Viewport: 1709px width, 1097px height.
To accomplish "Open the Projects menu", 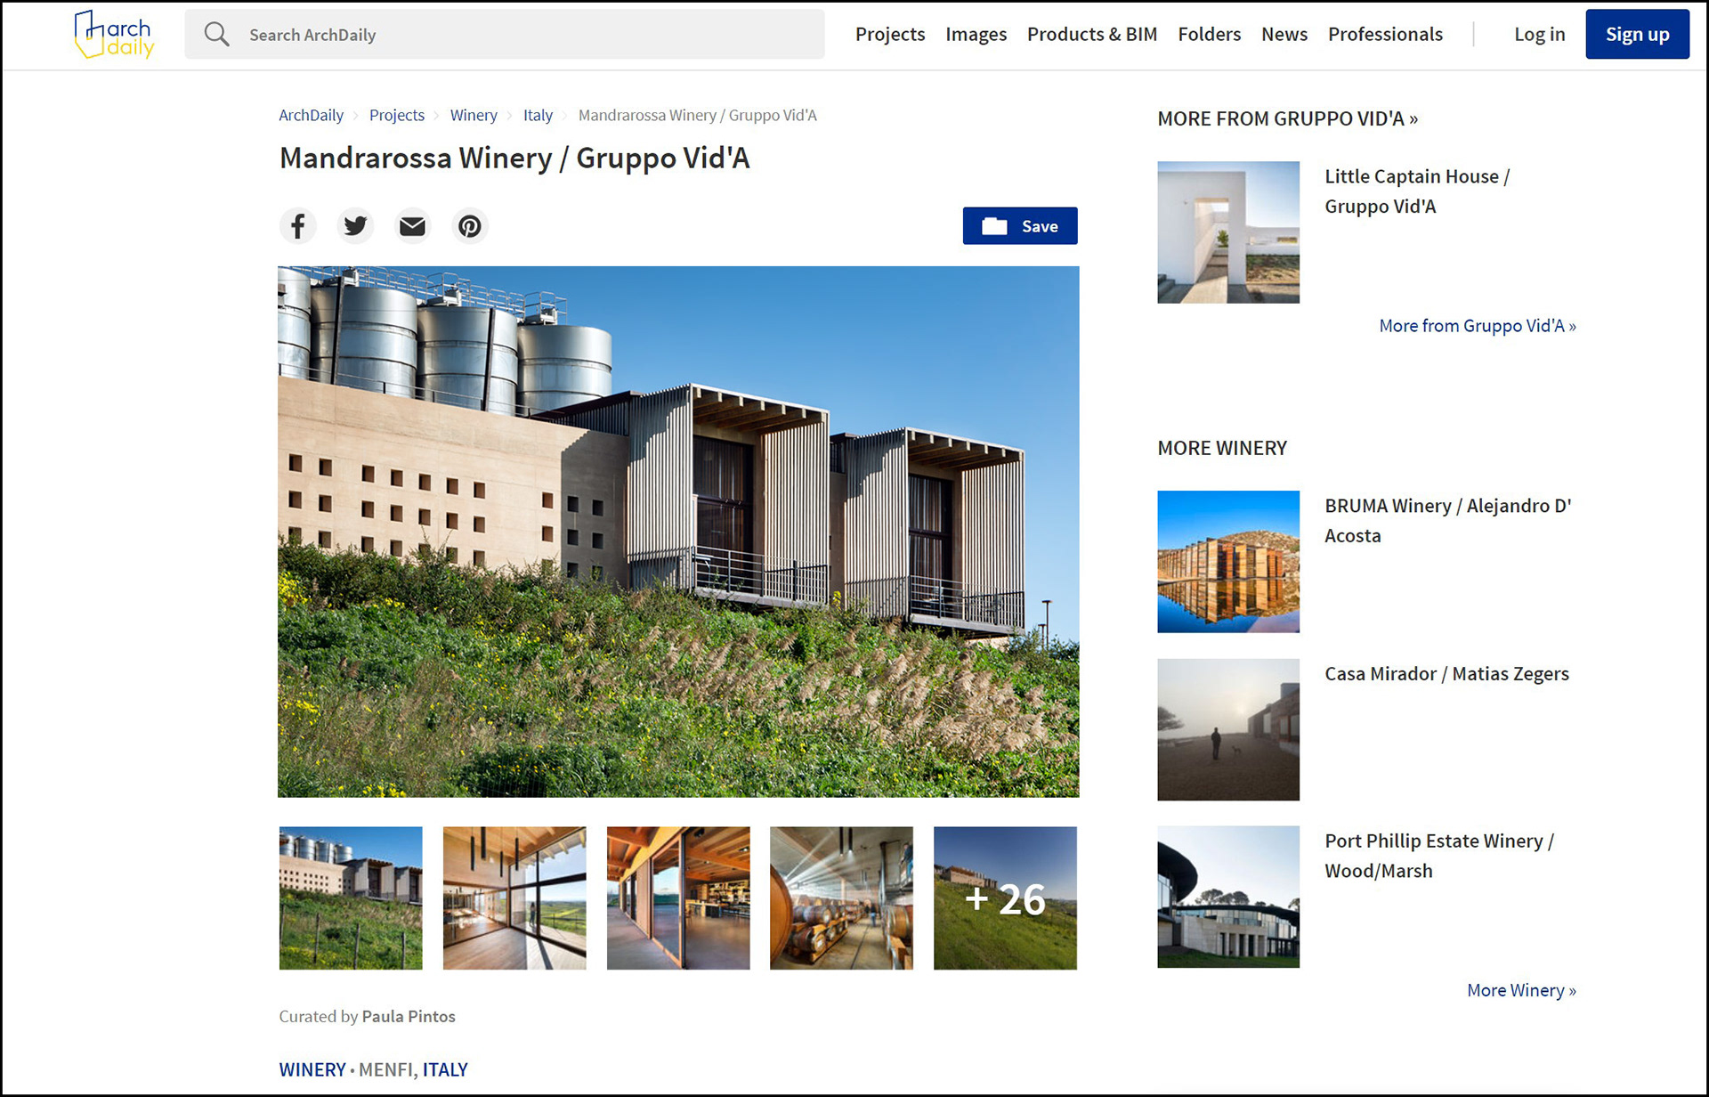I will 889,35.
